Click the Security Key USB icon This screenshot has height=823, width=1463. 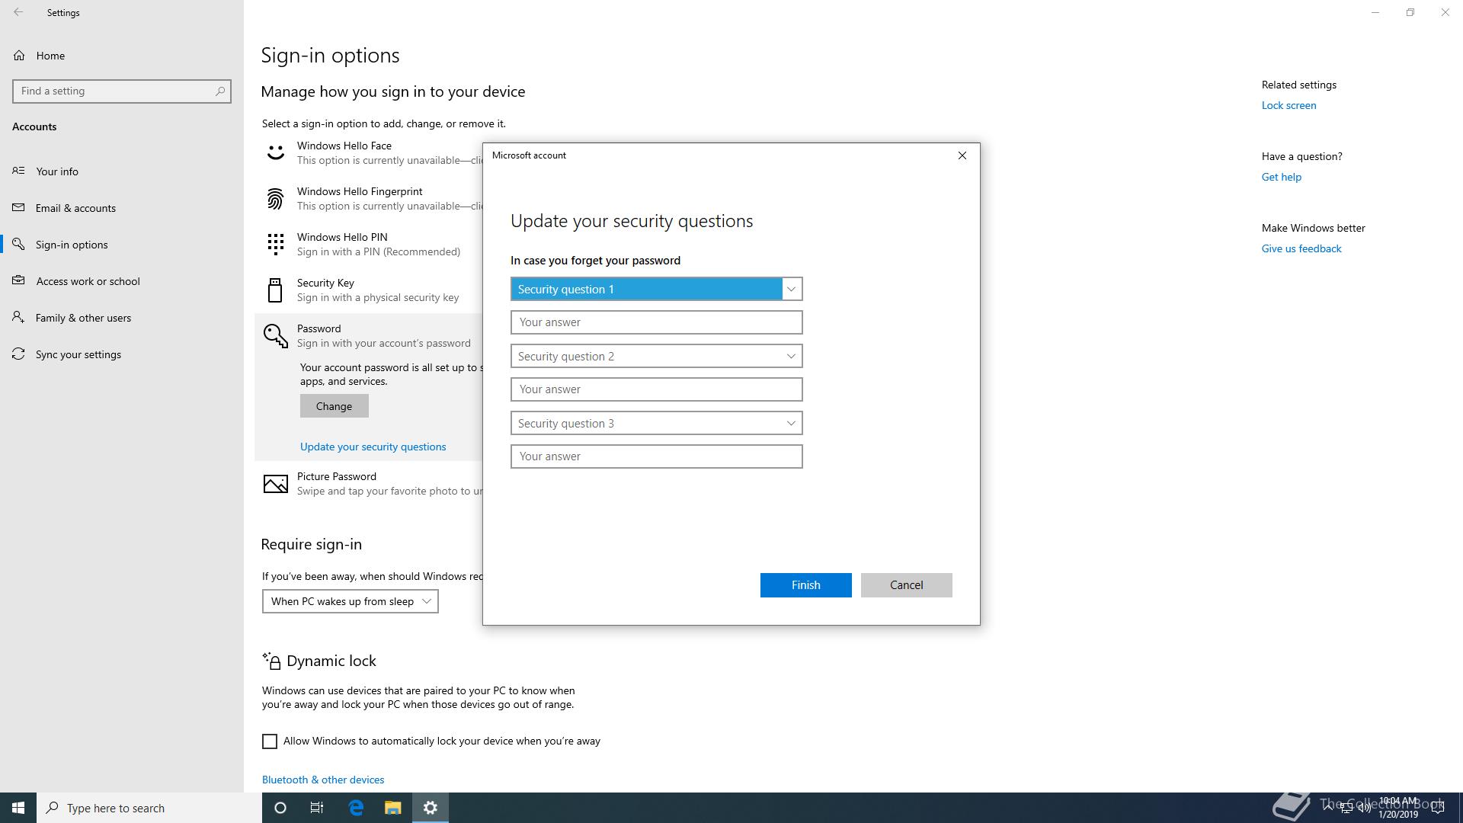pos(275,290)
